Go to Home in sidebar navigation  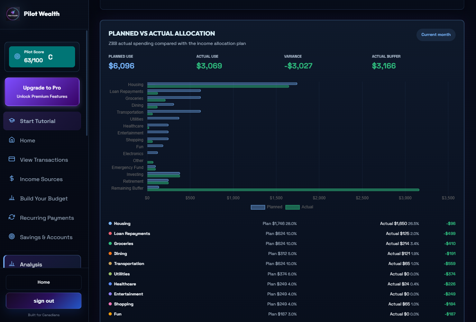pos(42,140)
